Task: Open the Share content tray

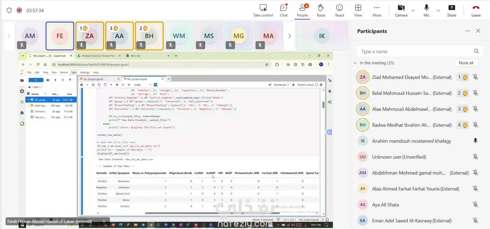Action: pos(452,10)
